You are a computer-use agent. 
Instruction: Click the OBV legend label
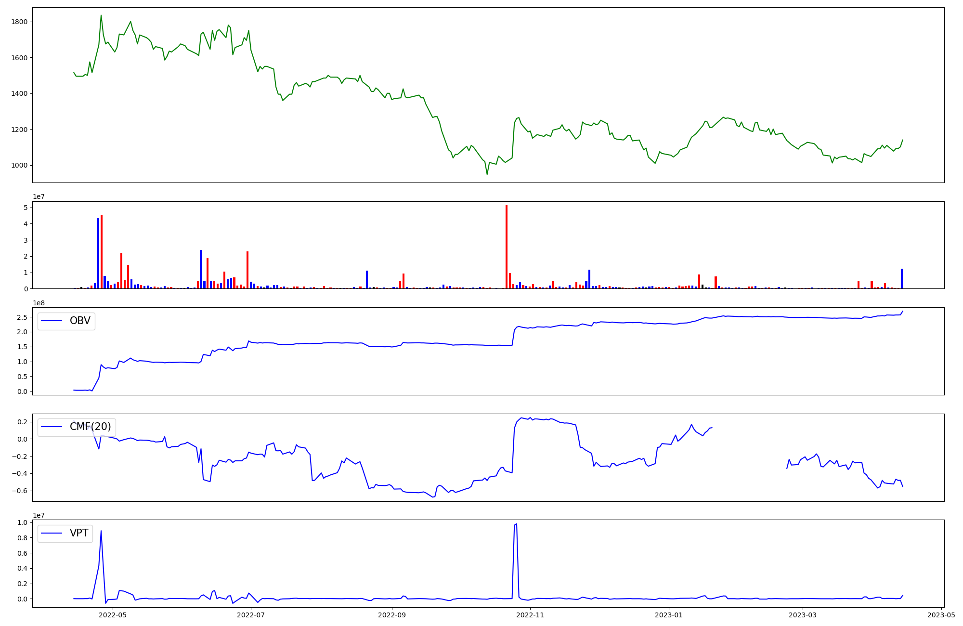coord(80,321)
